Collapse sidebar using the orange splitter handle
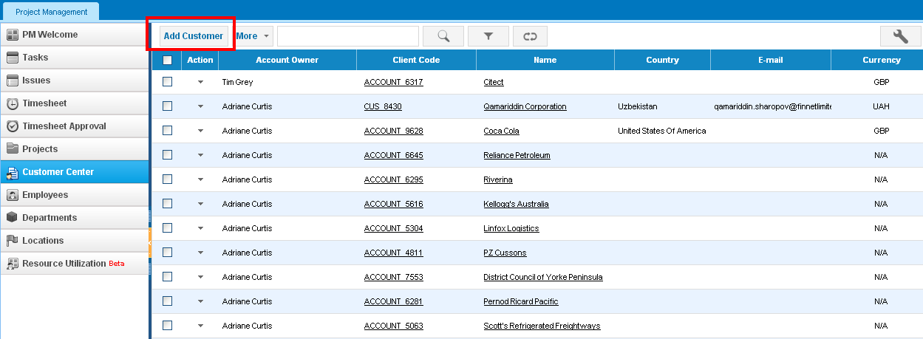923x339 pixels. click(150, 242)
